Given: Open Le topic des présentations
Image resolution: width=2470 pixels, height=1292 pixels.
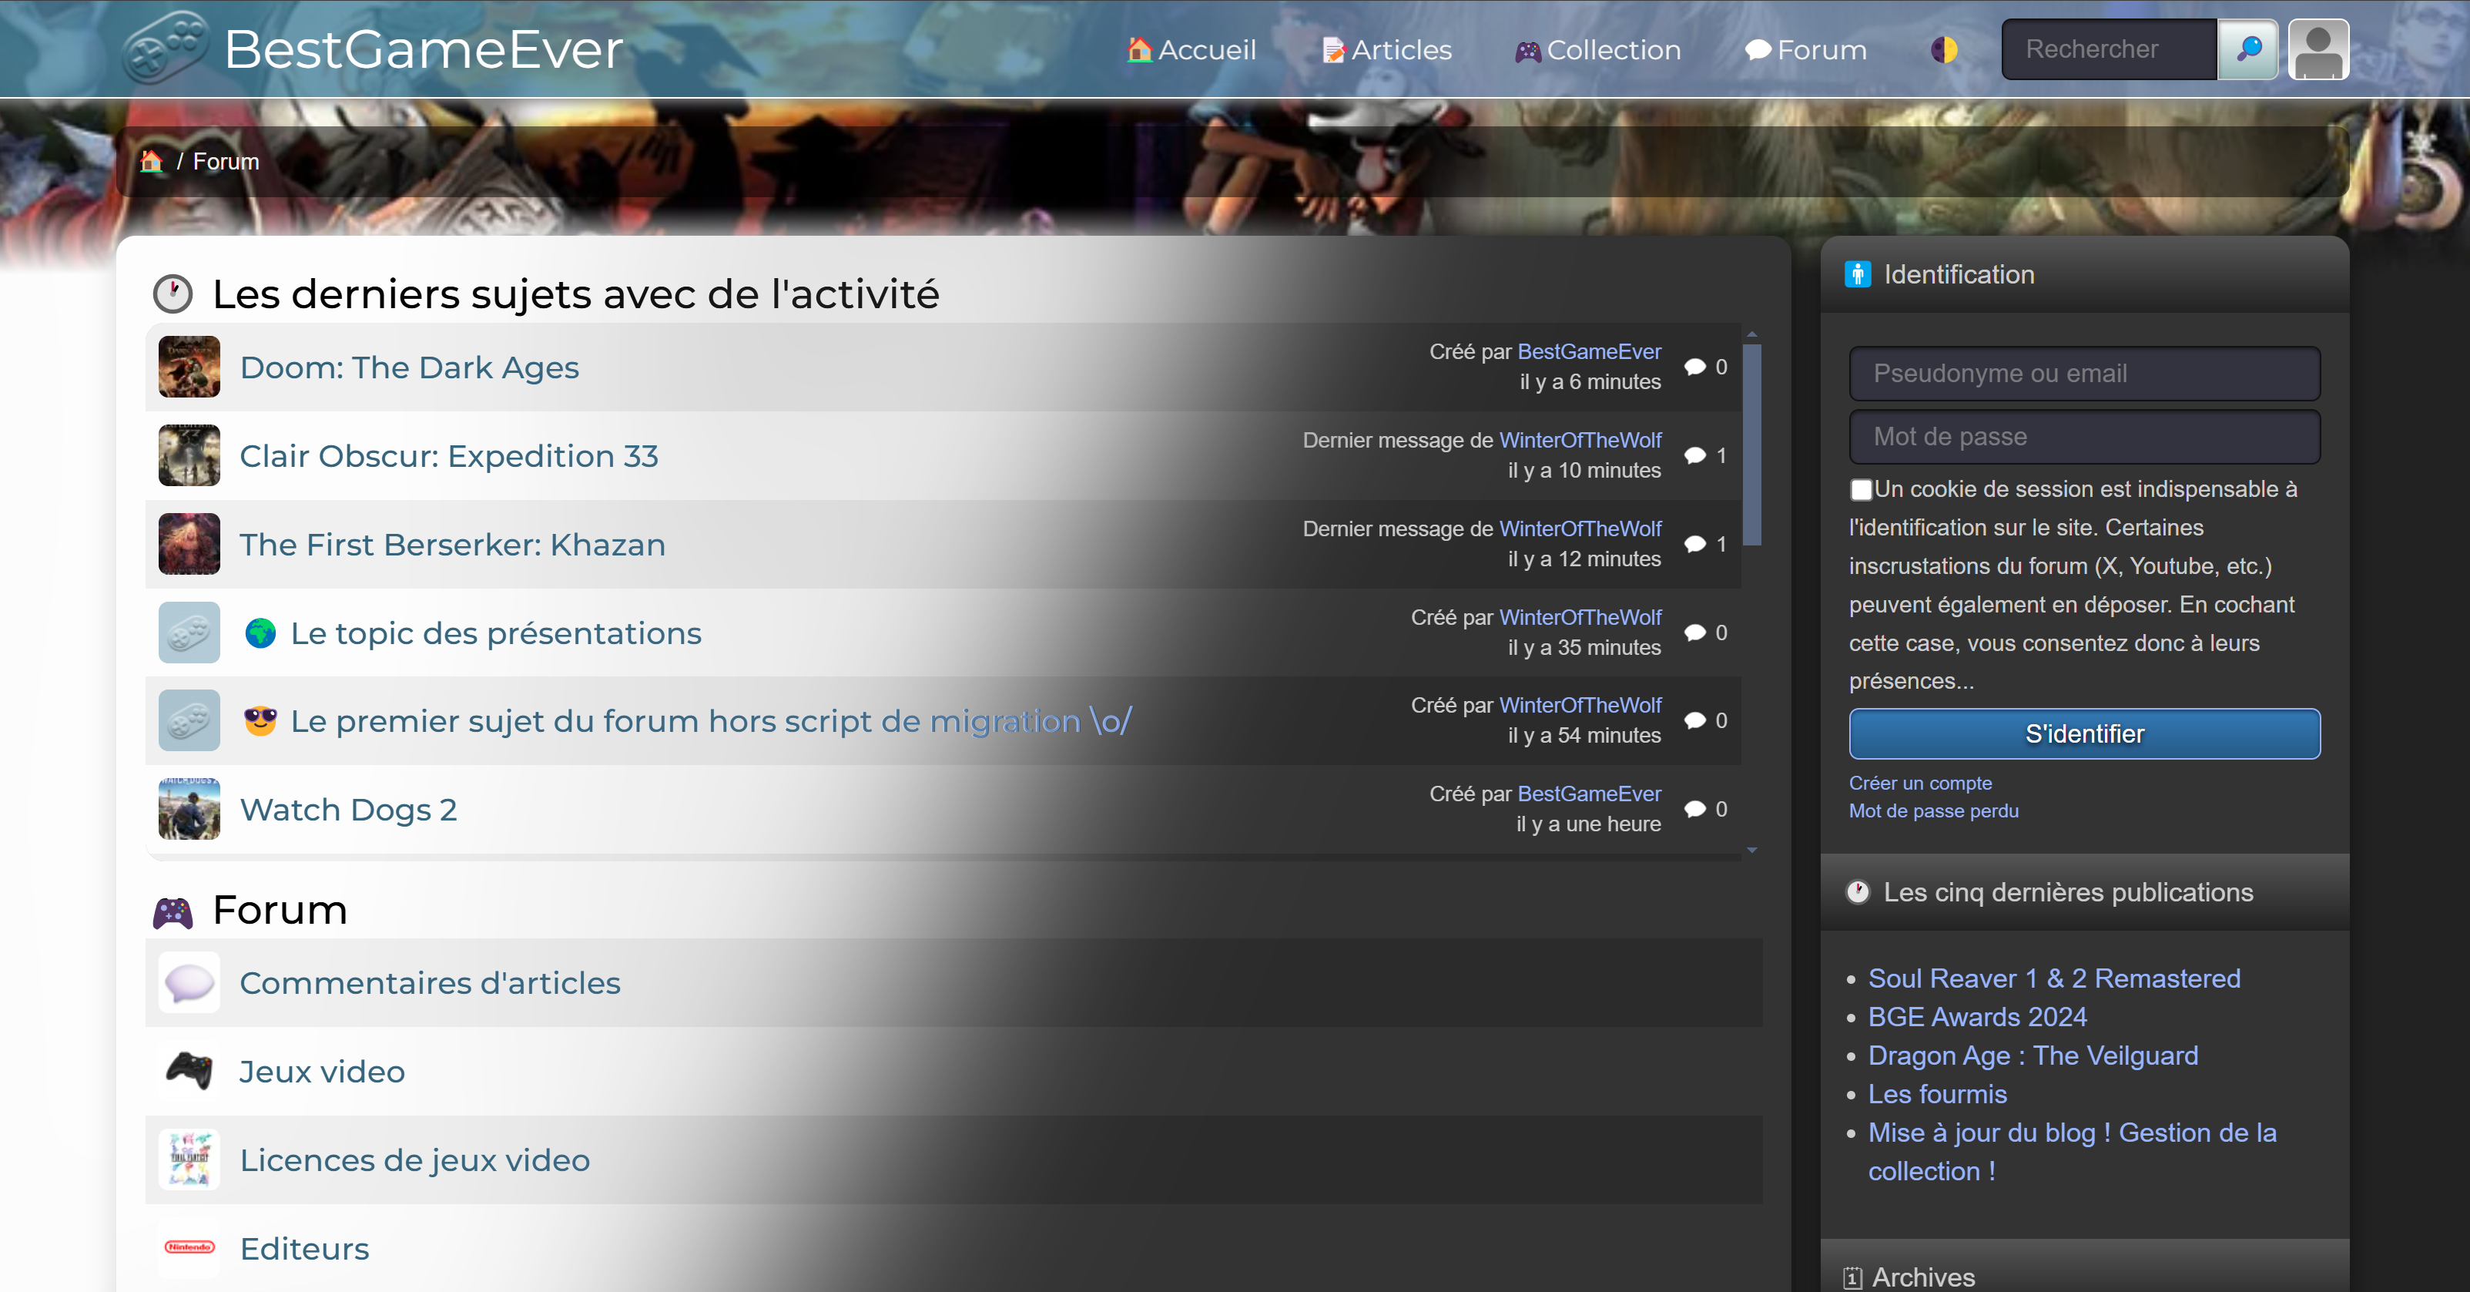Looking at the screenshot, I should click(496, 633).
